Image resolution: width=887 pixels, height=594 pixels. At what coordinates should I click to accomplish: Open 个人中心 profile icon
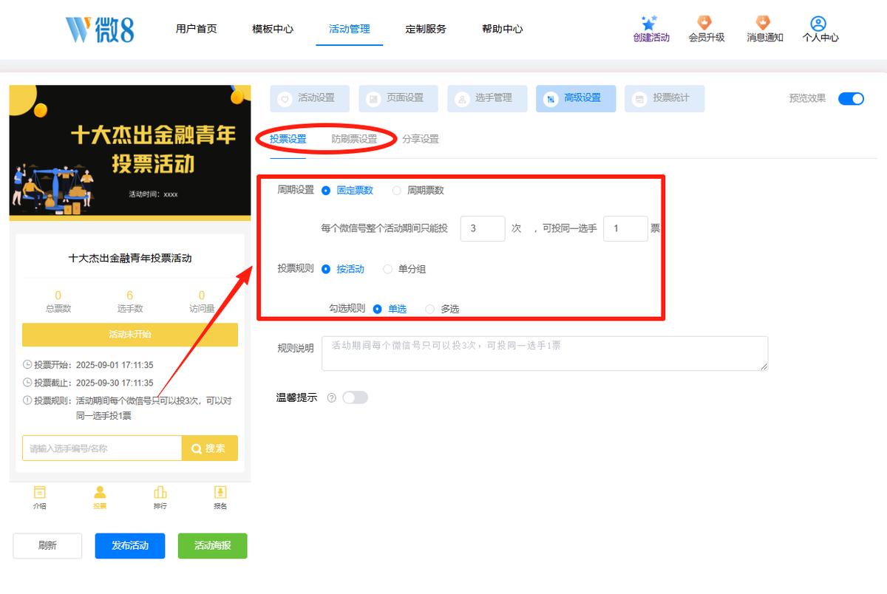(818, 24)
